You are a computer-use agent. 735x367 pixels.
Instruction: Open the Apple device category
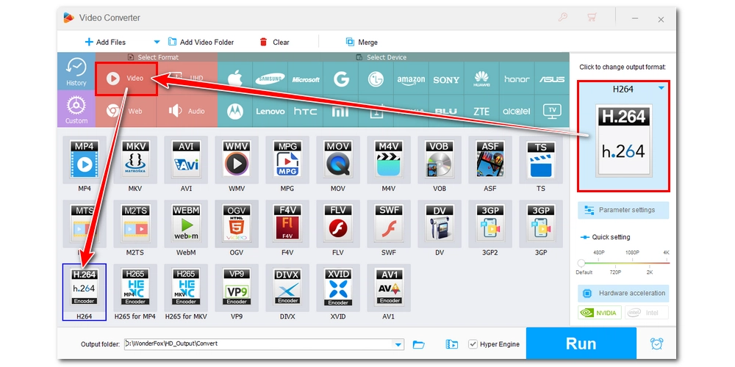(235, 79)
